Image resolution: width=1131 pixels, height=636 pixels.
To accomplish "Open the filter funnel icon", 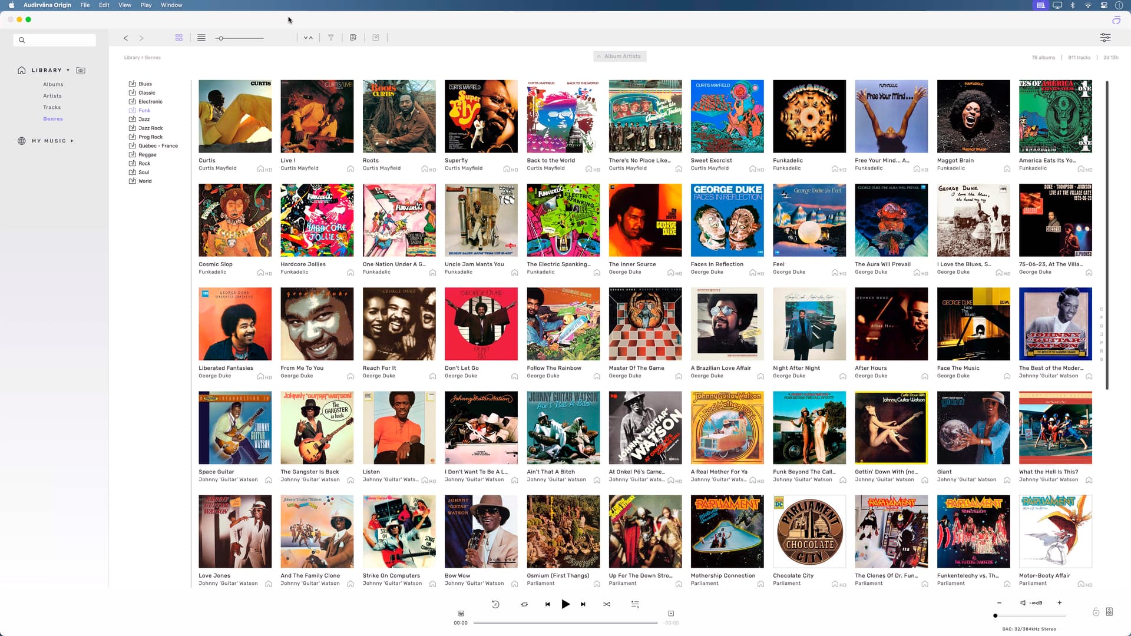I will (x=331, y=38).
